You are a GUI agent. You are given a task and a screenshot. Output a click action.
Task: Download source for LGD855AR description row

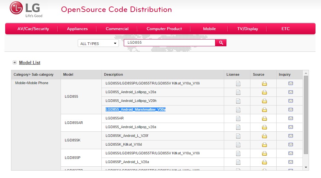point(264,118)
